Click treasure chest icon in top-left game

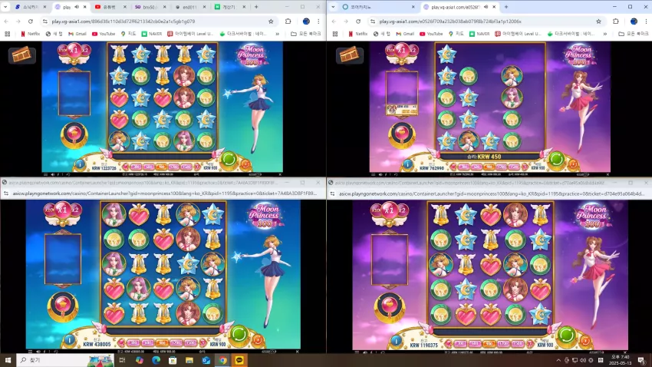[x=21, y=55]
